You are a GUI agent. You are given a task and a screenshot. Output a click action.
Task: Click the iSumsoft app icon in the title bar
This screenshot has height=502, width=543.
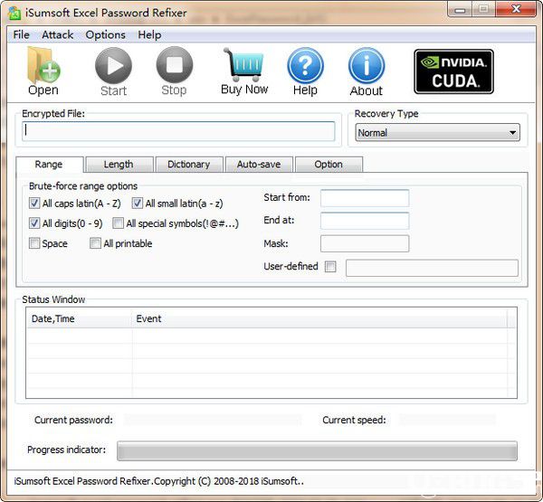[x=14, y=14]
